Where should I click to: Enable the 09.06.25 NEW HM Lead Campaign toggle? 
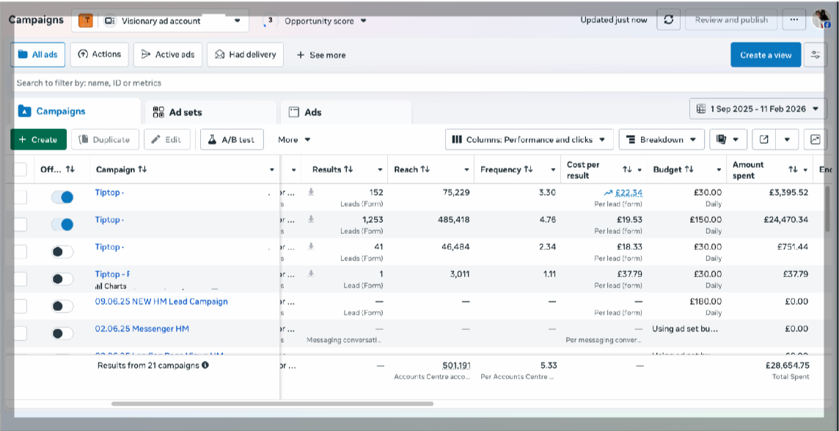[62, 306]
